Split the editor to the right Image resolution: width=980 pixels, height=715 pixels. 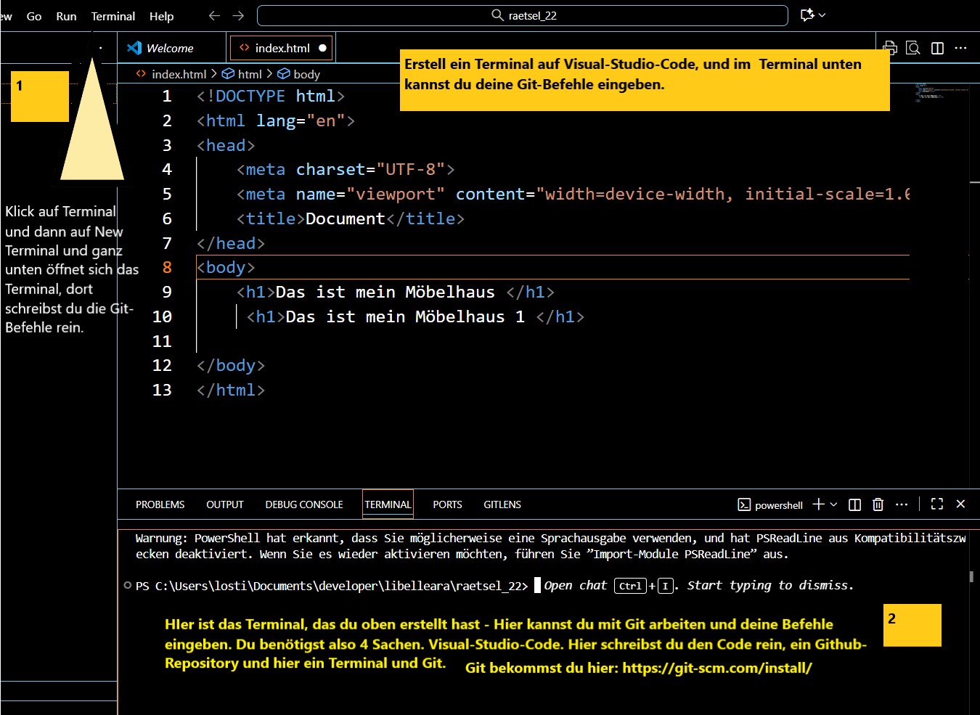[x=937, y=48]
